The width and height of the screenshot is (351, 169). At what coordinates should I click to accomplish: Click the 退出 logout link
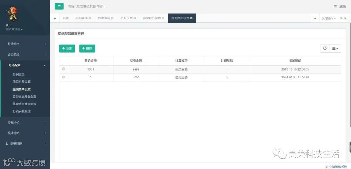(345, 18)
